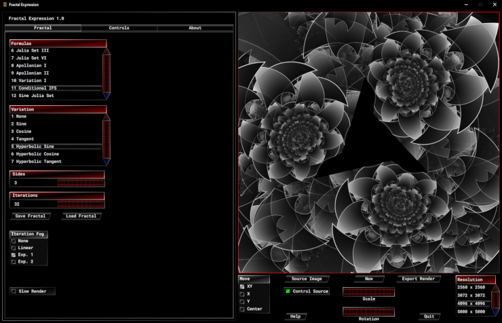Toggle the green Control Source indicator
This screenshot has width=502, height=323.
(x=288, y=291)
